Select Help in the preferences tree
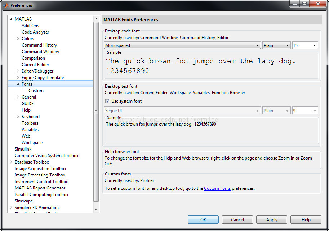The height and width of the screenshot is (231, 329). click(26, 110)
